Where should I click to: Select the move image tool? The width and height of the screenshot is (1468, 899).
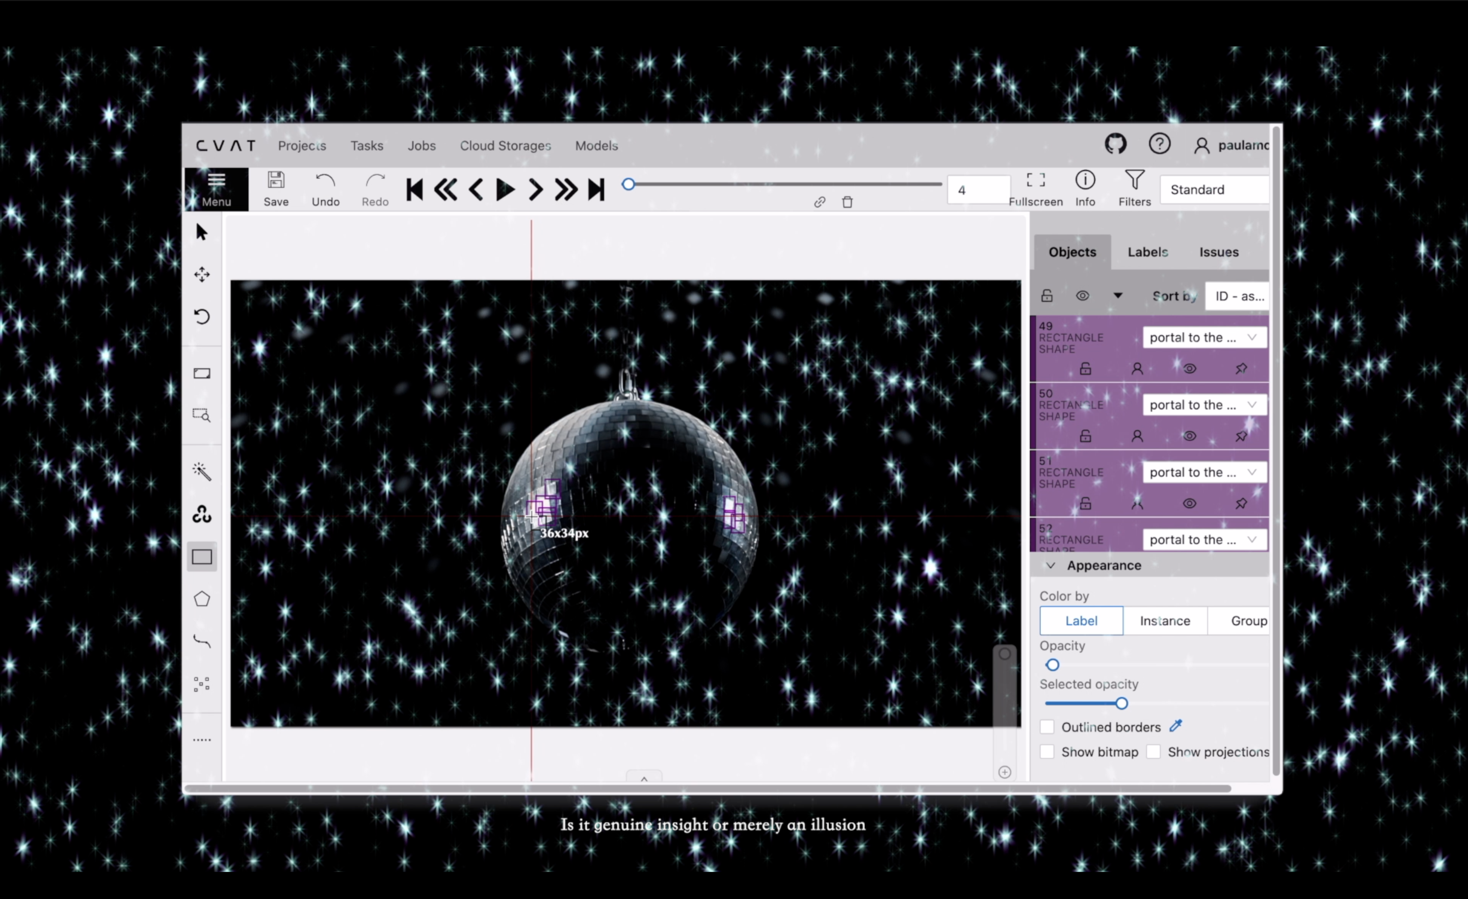tap(201, 275)
